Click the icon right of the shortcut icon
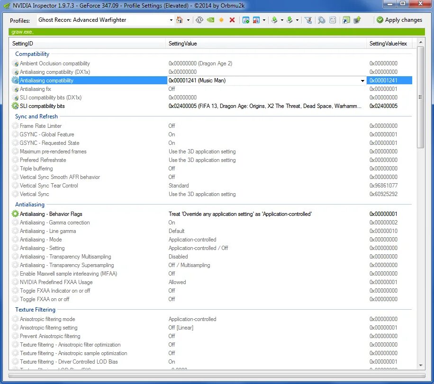434x384 pixels. pyautogui.click(x=357, y=20)
